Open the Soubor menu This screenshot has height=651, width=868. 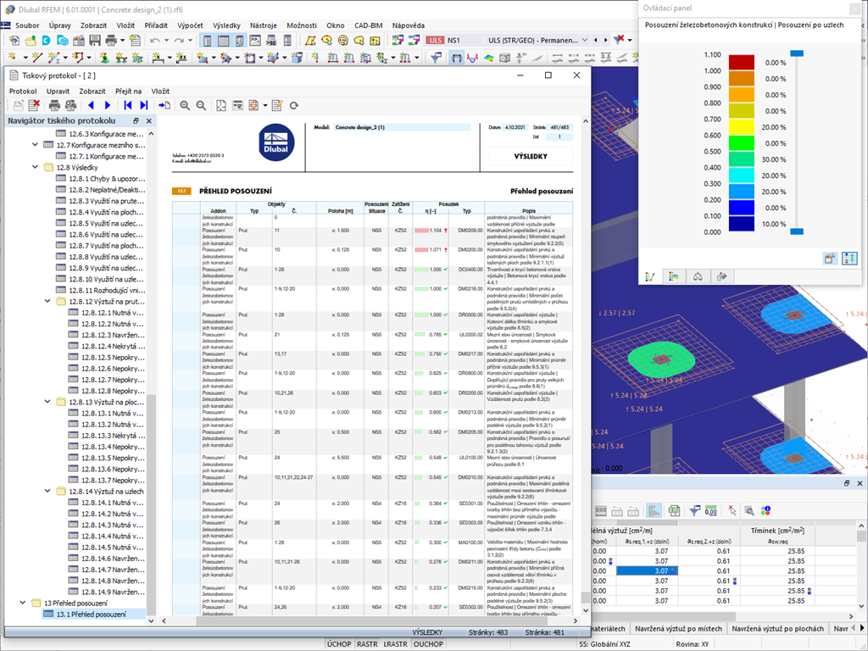click(27, 25)
